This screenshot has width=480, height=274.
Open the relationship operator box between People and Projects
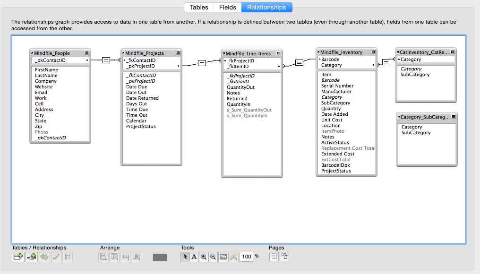point(106,60)
